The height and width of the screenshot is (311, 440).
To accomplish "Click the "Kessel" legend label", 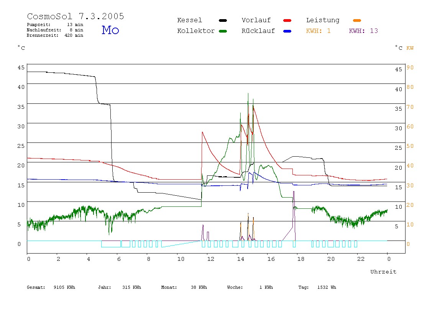I will pos(189,20).
